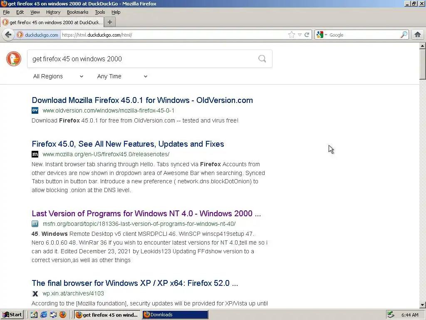This screenshot has width=426, height=320.
Task: Click the magnifier in the Google search box
Action: point(404,35)
